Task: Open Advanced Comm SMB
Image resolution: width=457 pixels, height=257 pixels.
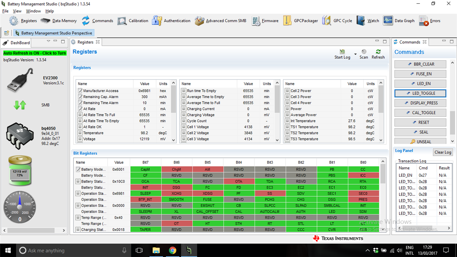Action: click(220, 21)
